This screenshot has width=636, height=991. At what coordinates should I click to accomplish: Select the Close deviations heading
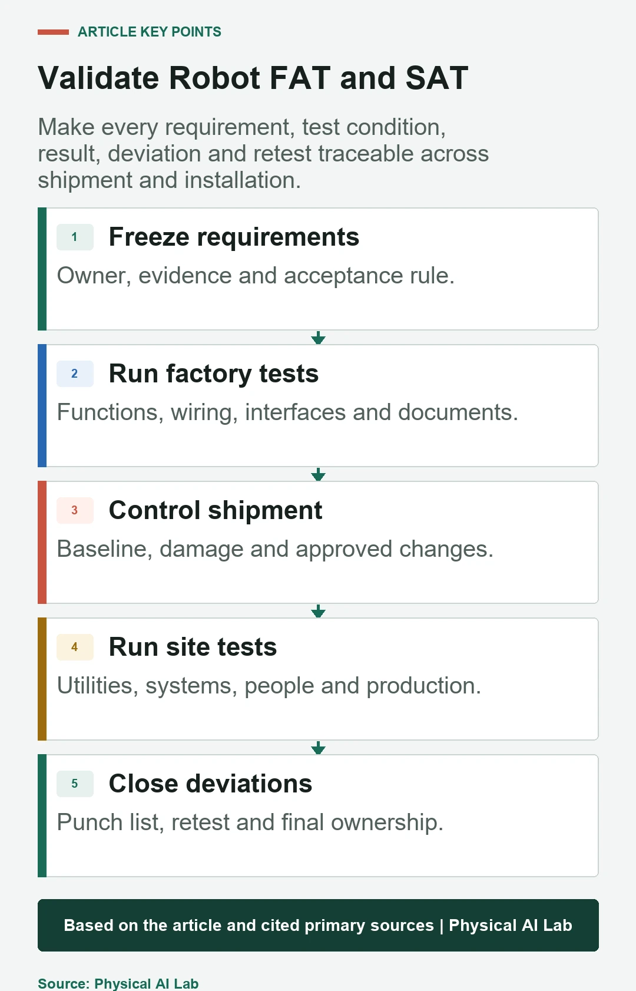pos(210,784)
